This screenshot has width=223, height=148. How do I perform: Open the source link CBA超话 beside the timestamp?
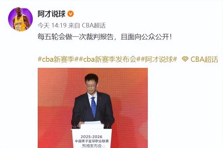94,25
